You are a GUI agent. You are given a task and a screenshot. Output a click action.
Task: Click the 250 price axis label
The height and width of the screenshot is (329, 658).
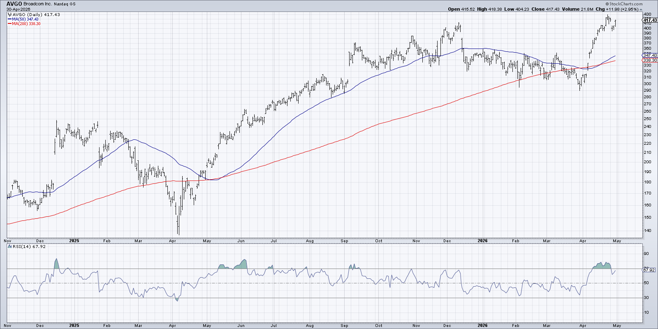[x=647, y=119]
